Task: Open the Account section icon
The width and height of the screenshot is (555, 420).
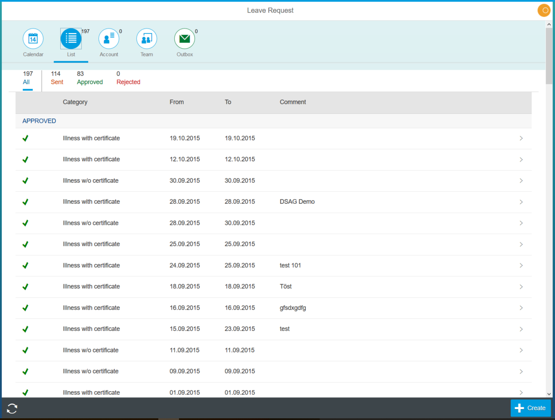Action: point(108,38)
